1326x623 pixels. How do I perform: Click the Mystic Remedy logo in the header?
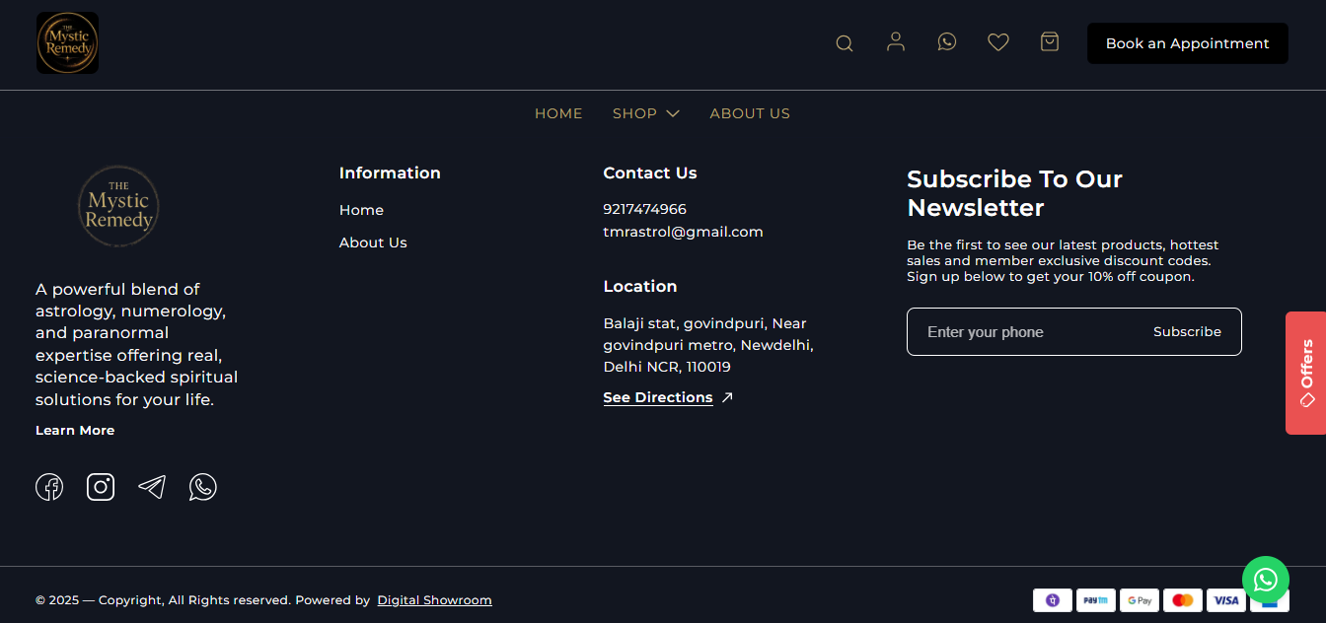67,43
